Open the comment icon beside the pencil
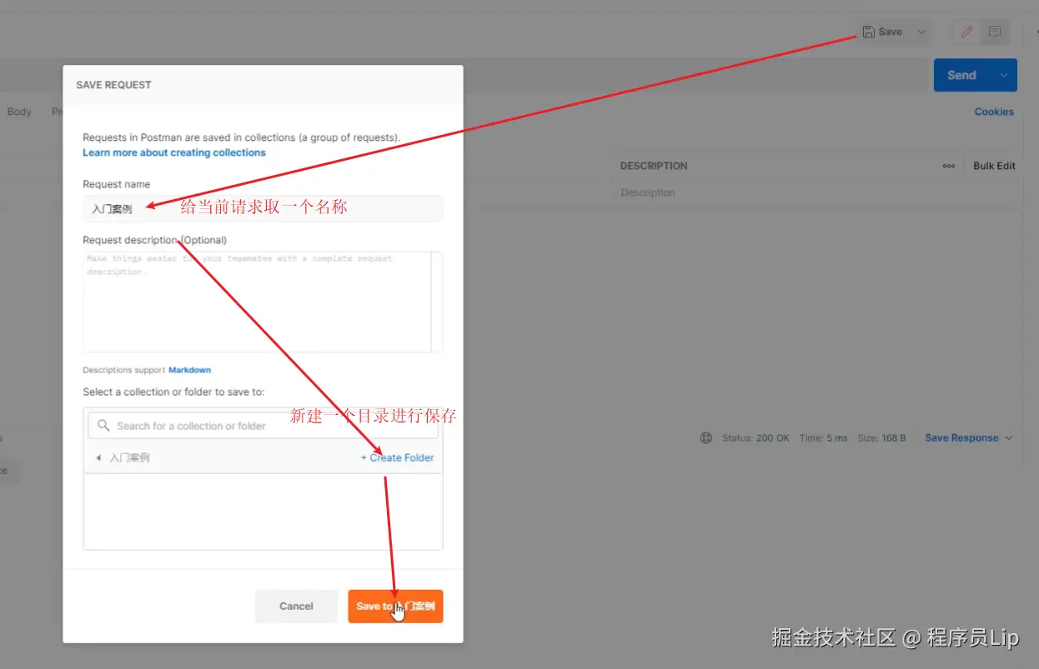 tap(995, 32)
